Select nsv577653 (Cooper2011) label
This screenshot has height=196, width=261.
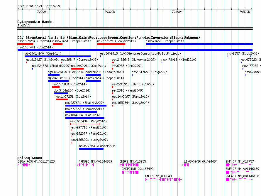[x=98, y=146]
